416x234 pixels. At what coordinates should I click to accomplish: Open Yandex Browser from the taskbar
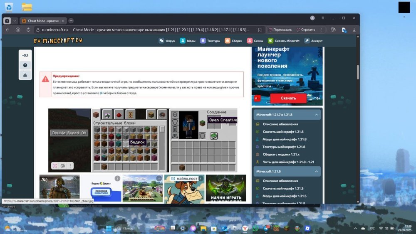pos(245,229)
